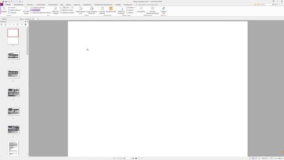This screenshot has width=284, height=160.
Task: Click the Обратный порядок button
Action: (x=55, y=10)
